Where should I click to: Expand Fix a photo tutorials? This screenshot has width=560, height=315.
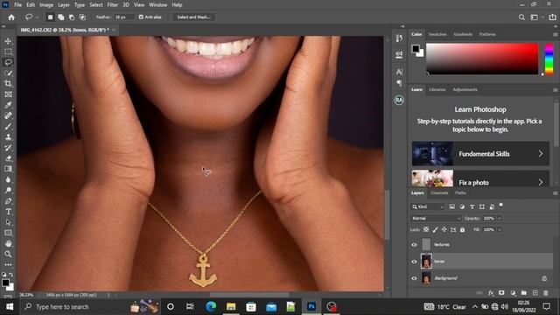[x=480, y=178]
